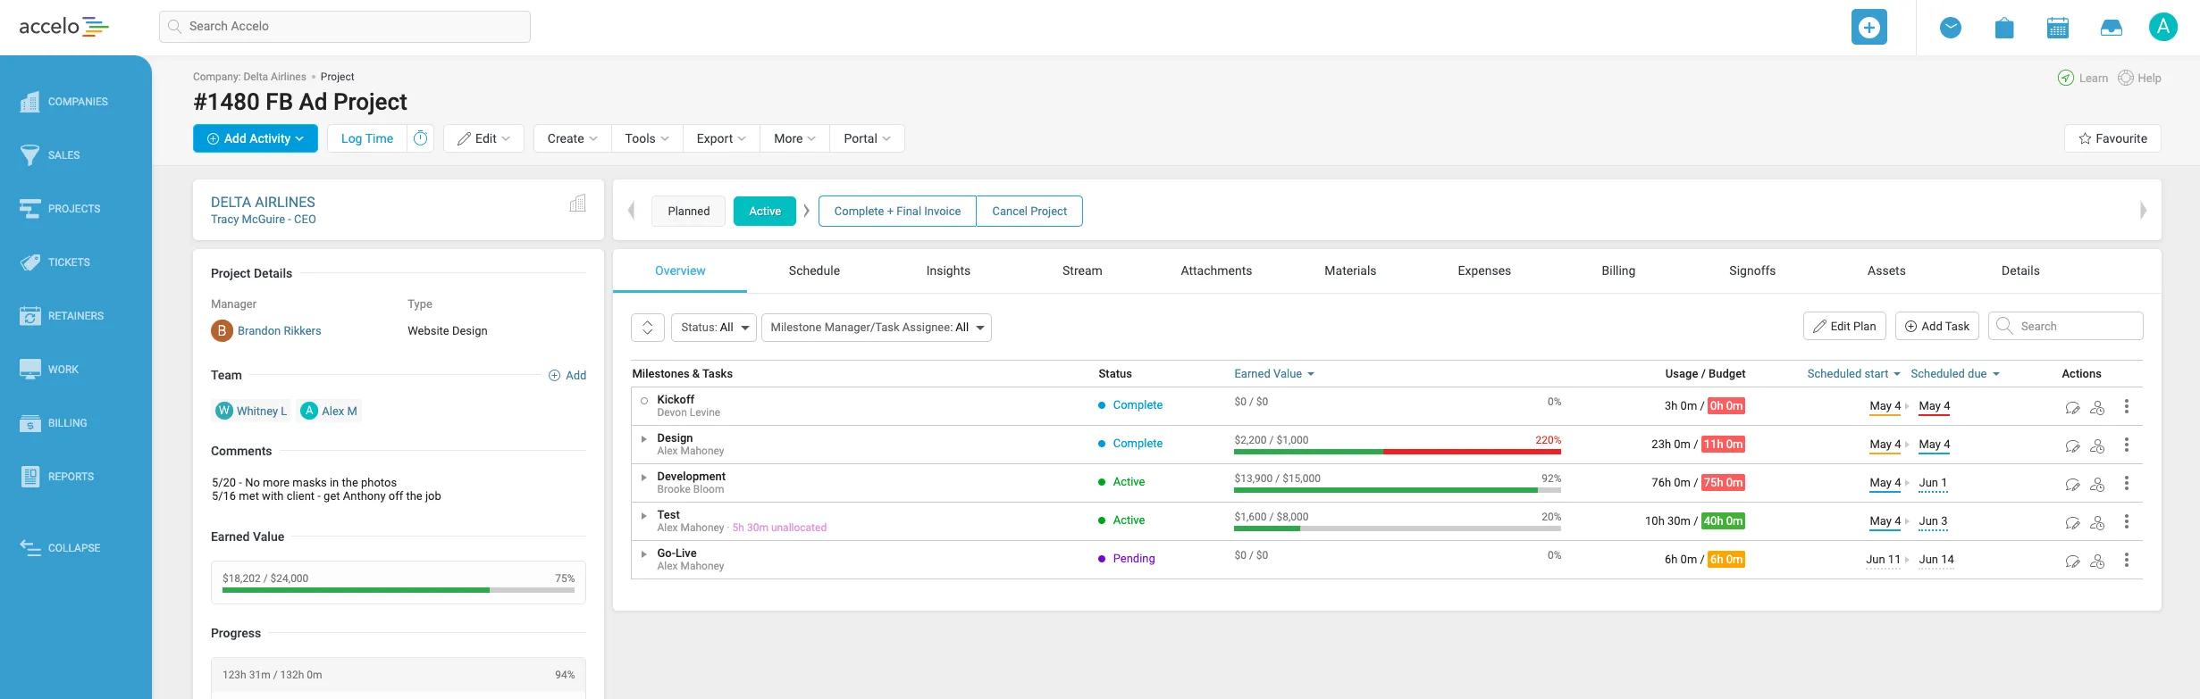Click the Help icon link
2200x699 pixels.
(2139, 78)
